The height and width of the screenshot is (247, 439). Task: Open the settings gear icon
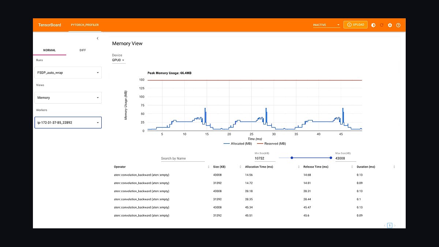(x=390, y=25)
